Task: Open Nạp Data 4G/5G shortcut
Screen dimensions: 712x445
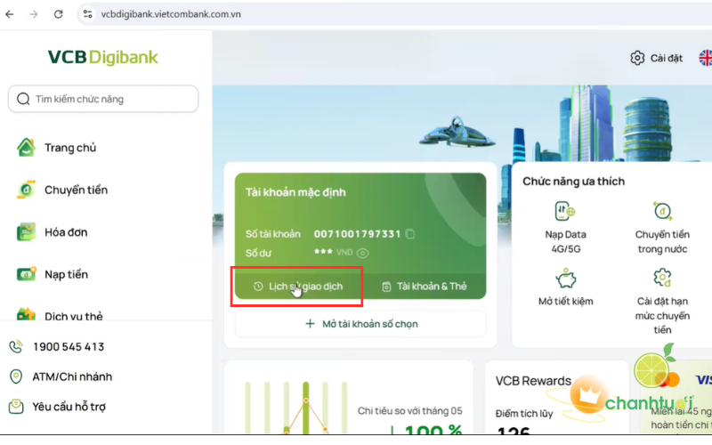Action: [565, 227]
